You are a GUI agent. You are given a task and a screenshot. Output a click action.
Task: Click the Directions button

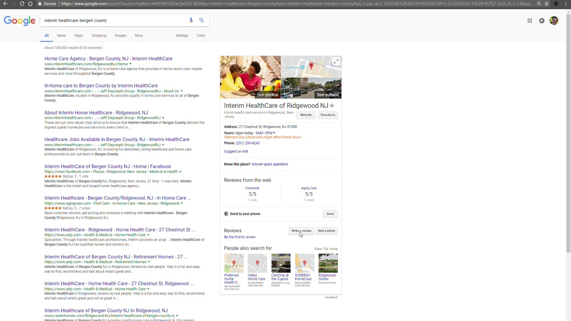[x=327, y=115]
